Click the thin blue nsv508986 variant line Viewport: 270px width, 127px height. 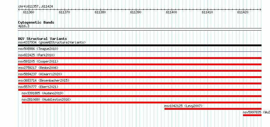point(140,51)
